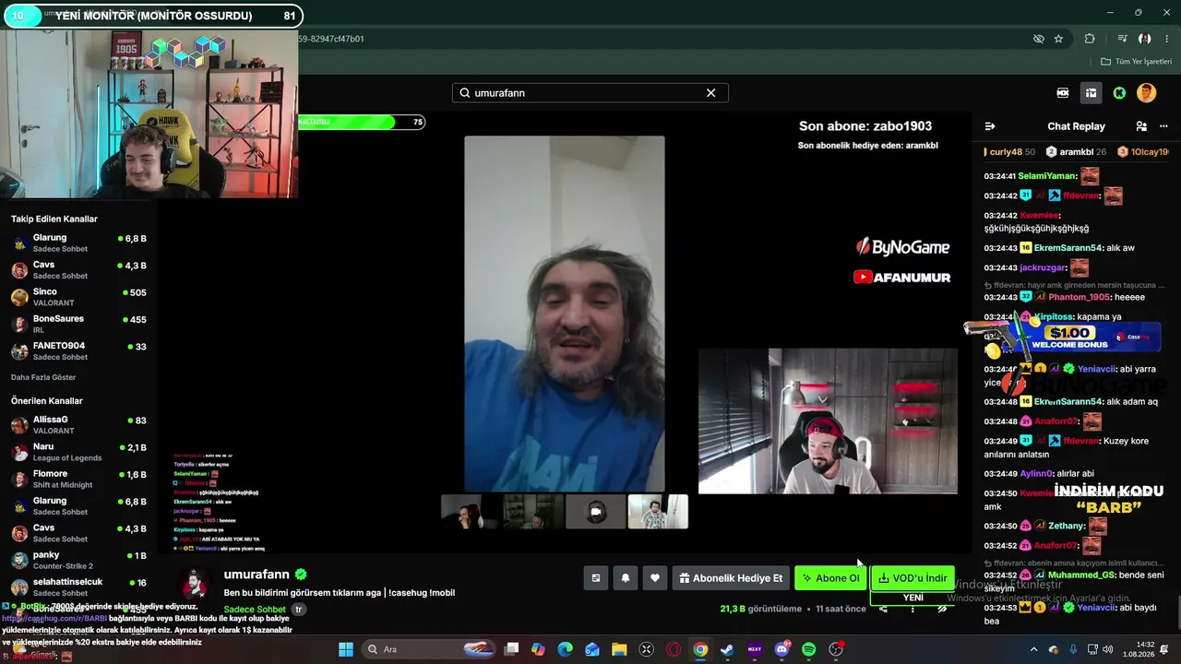Toggle the notification bell for umurafann
The image size is (1181, 664).
626,578
